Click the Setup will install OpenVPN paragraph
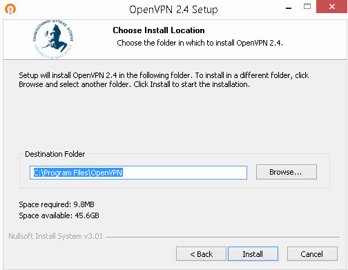This screenshot has height=270, width=348. coord(164,80)
